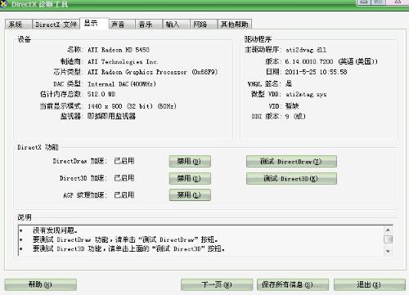Click the device name ATI Radeon HD 5450
Viewport: 409px width, 295px height.
pyautogui.click(x=119, y=50)
